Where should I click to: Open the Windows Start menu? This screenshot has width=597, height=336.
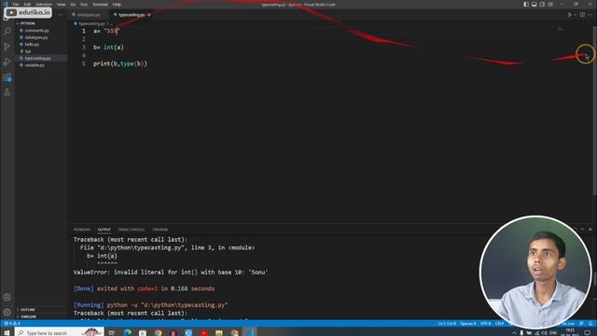point(7,332)
